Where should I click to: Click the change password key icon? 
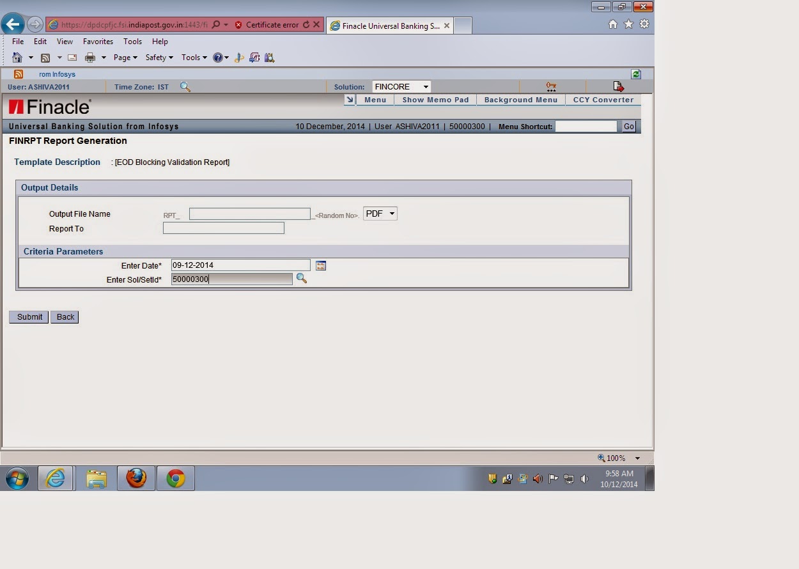click(551, 86)
